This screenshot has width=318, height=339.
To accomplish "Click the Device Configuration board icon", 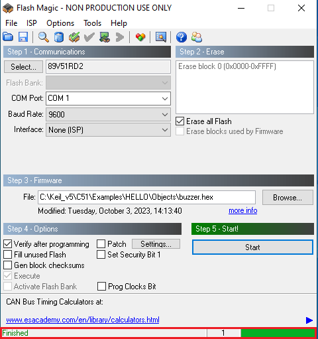I will [105, 37].
